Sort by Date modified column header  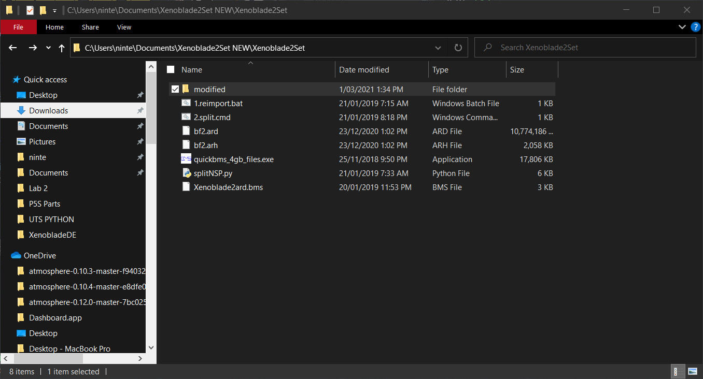tap(364, 70)
